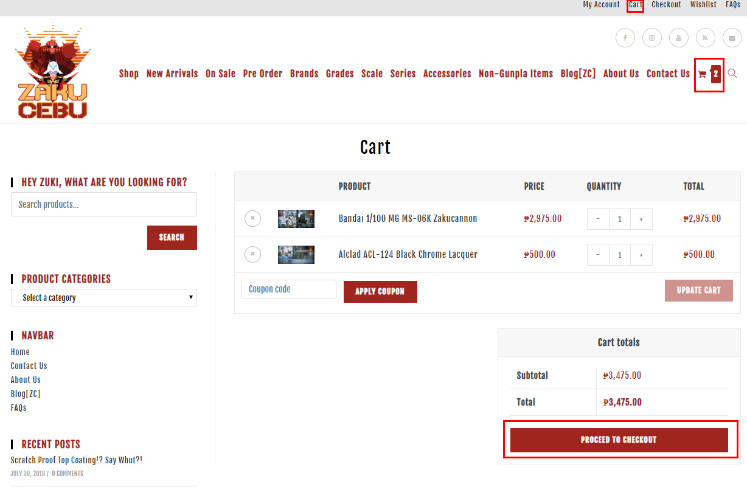Click the Alclad lacquer price ₱500.00
Viewport: 747px width, 487px height.
pos(540,254)
